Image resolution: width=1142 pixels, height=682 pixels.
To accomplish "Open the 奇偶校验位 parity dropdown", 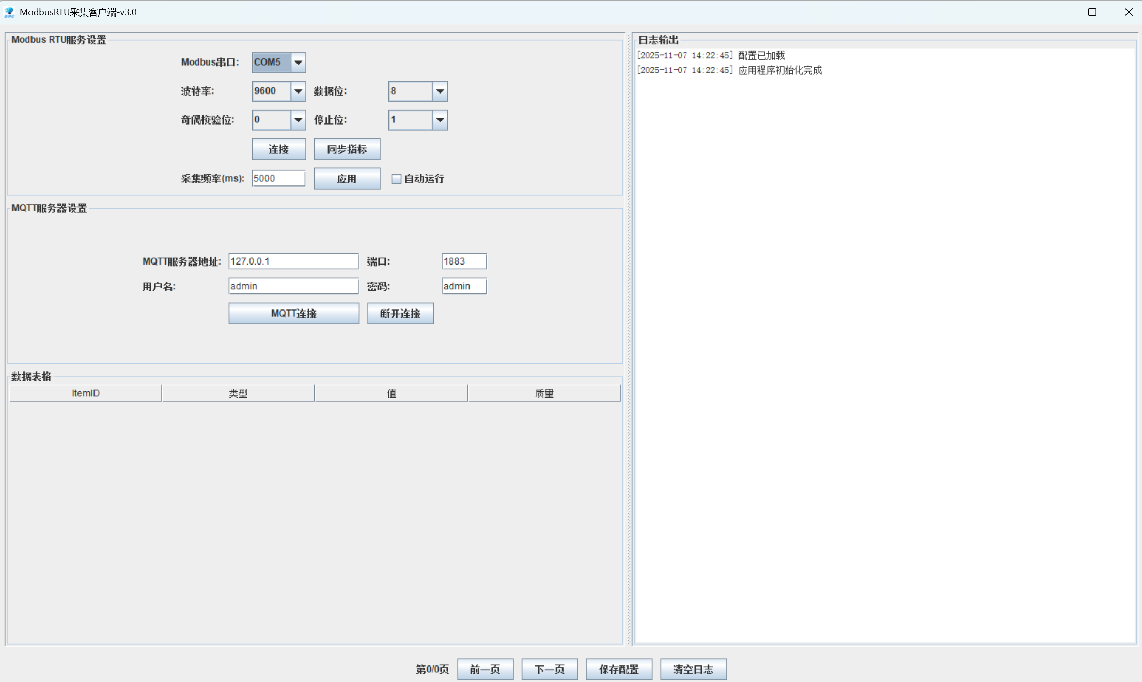I will [298, 120].
